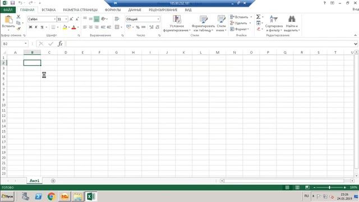Open Условное форматирование menu
This screenshot has height=202, width=359.
click(x=177, y=24)
